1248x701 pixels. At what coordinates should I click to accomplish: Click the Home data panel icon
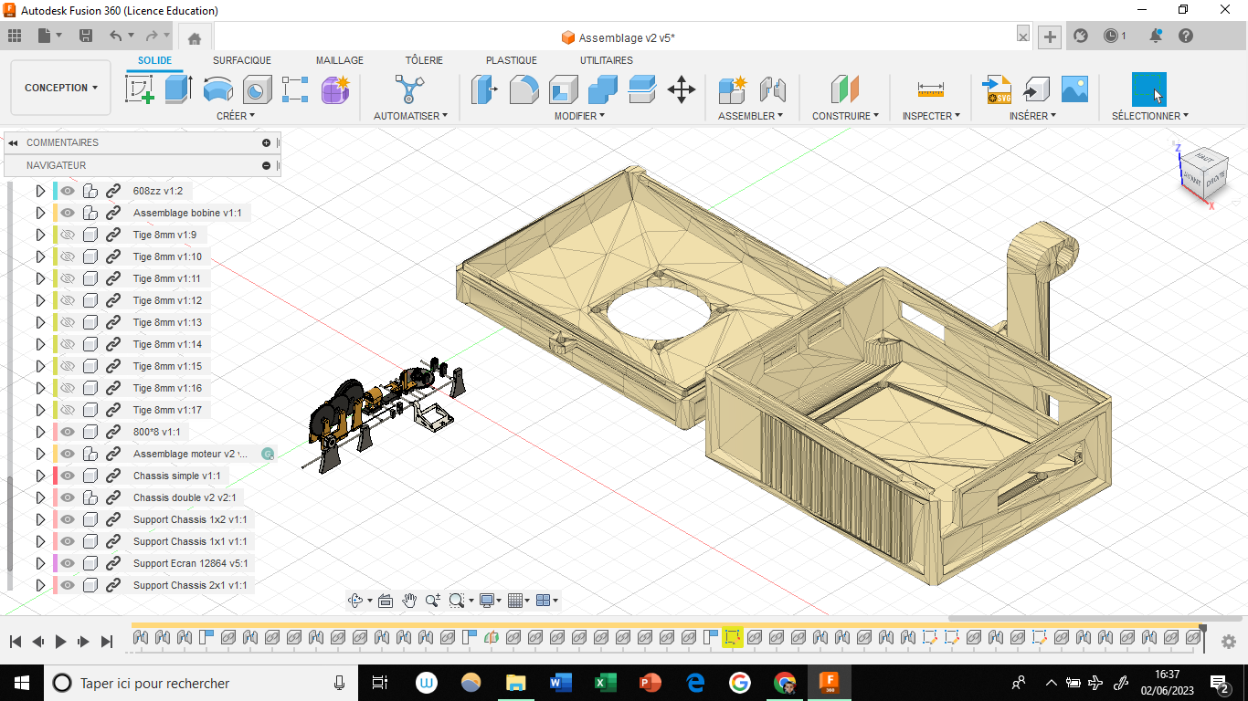pos(195,37)
